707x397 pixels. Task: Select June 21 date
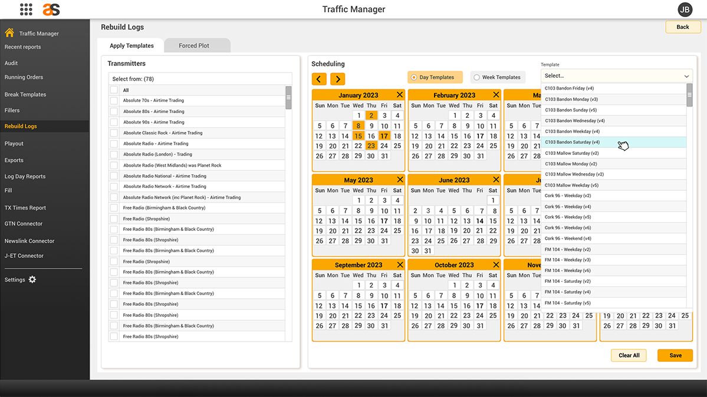point(480,231)
